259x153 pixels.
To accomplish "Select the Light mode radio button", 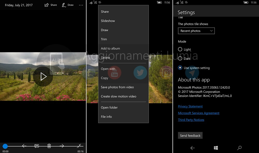I will click(181, 49).
